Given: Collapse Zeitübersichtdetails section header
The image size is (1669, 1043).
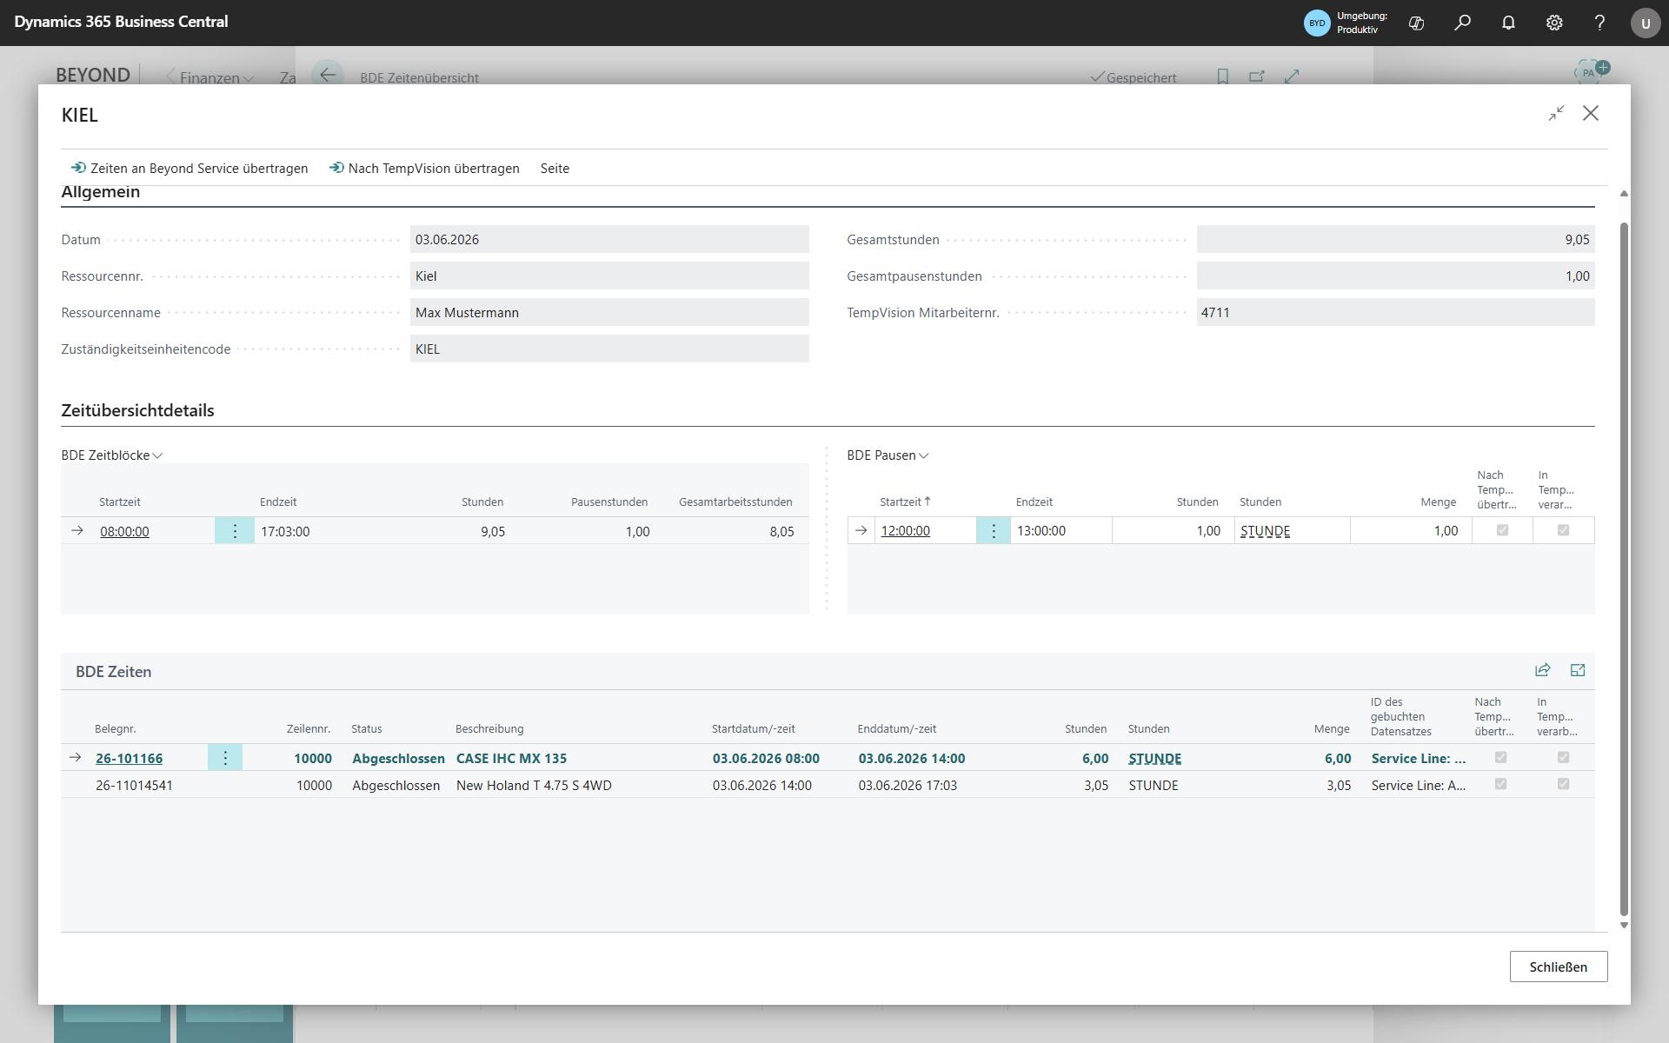Looking at the screenshot, I should pyautogui.click(x=137, y=410).
